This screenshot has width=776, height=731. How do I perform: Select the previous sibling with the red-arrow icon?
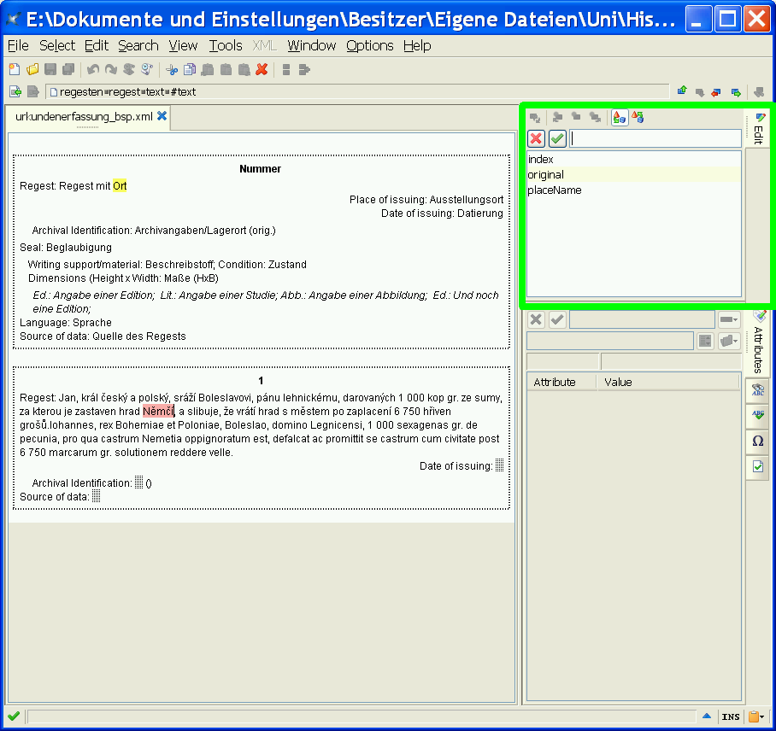(716, 92)
